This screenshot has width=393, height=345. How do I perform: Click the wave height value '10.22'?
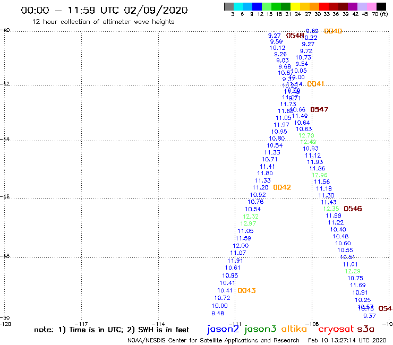[x=310, y=38]
